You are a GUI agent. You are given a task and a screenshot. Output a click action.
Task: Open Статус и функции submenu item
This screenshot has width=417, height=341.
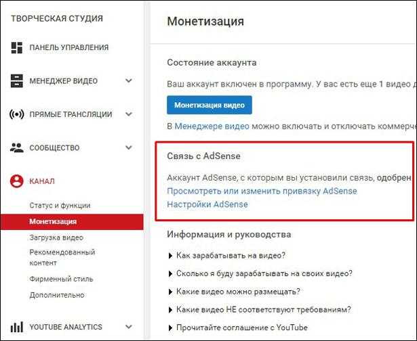[x=60, y=206]
